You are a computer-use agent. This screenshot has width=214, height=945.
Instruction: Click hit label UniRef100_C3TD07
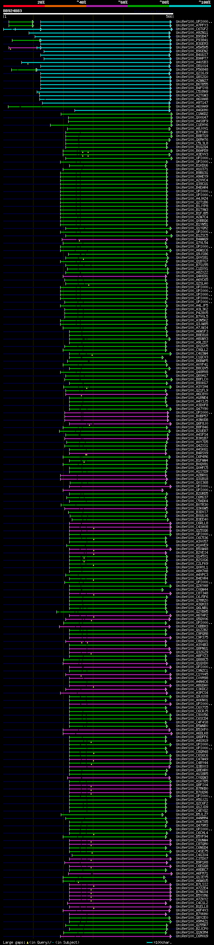(192, 859)
